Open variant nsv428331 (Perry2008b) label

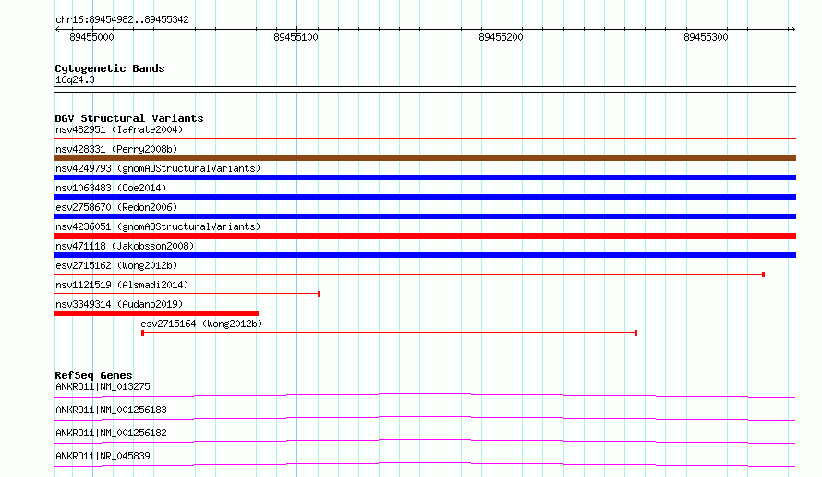pyautogui.click(x=116, y=149)
